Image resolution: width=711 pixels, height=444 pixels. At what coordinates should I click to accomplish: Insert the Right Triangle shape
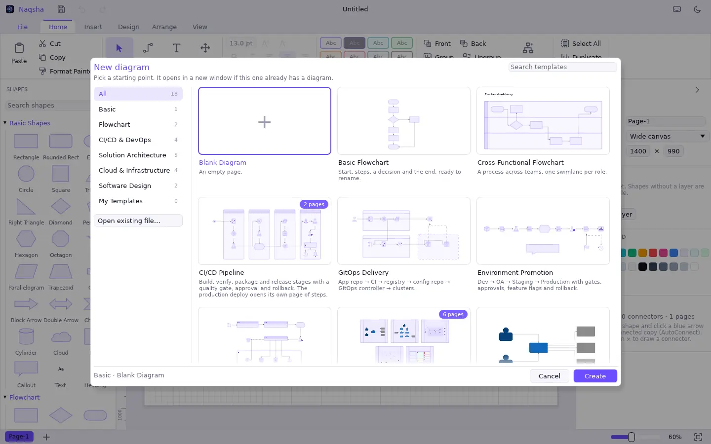coord(26,206)
